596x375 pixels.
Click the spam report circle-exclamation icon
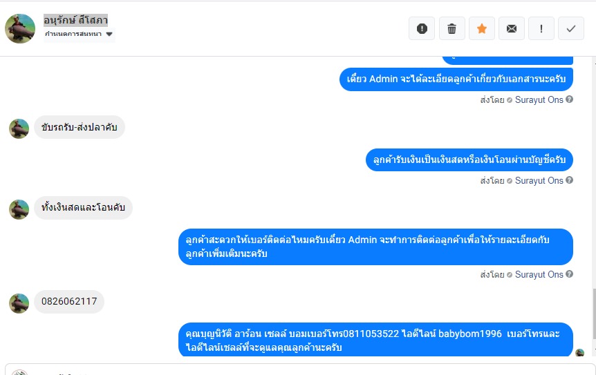click(422, 28)
